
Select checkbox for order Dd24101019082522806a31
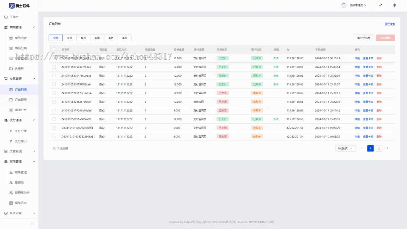(x=54, y=137)
